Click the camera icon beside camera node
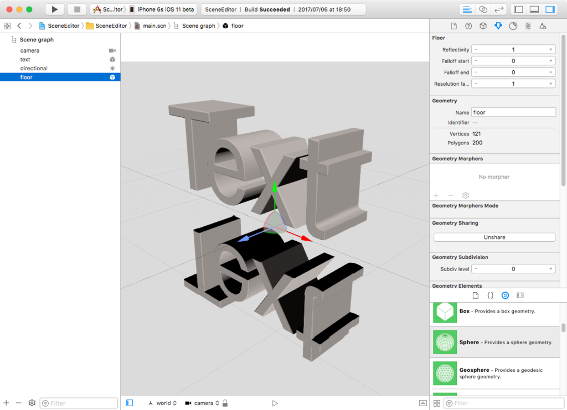Image resolution: width=567 pixels, height=410 pixels. coord(112,50)
